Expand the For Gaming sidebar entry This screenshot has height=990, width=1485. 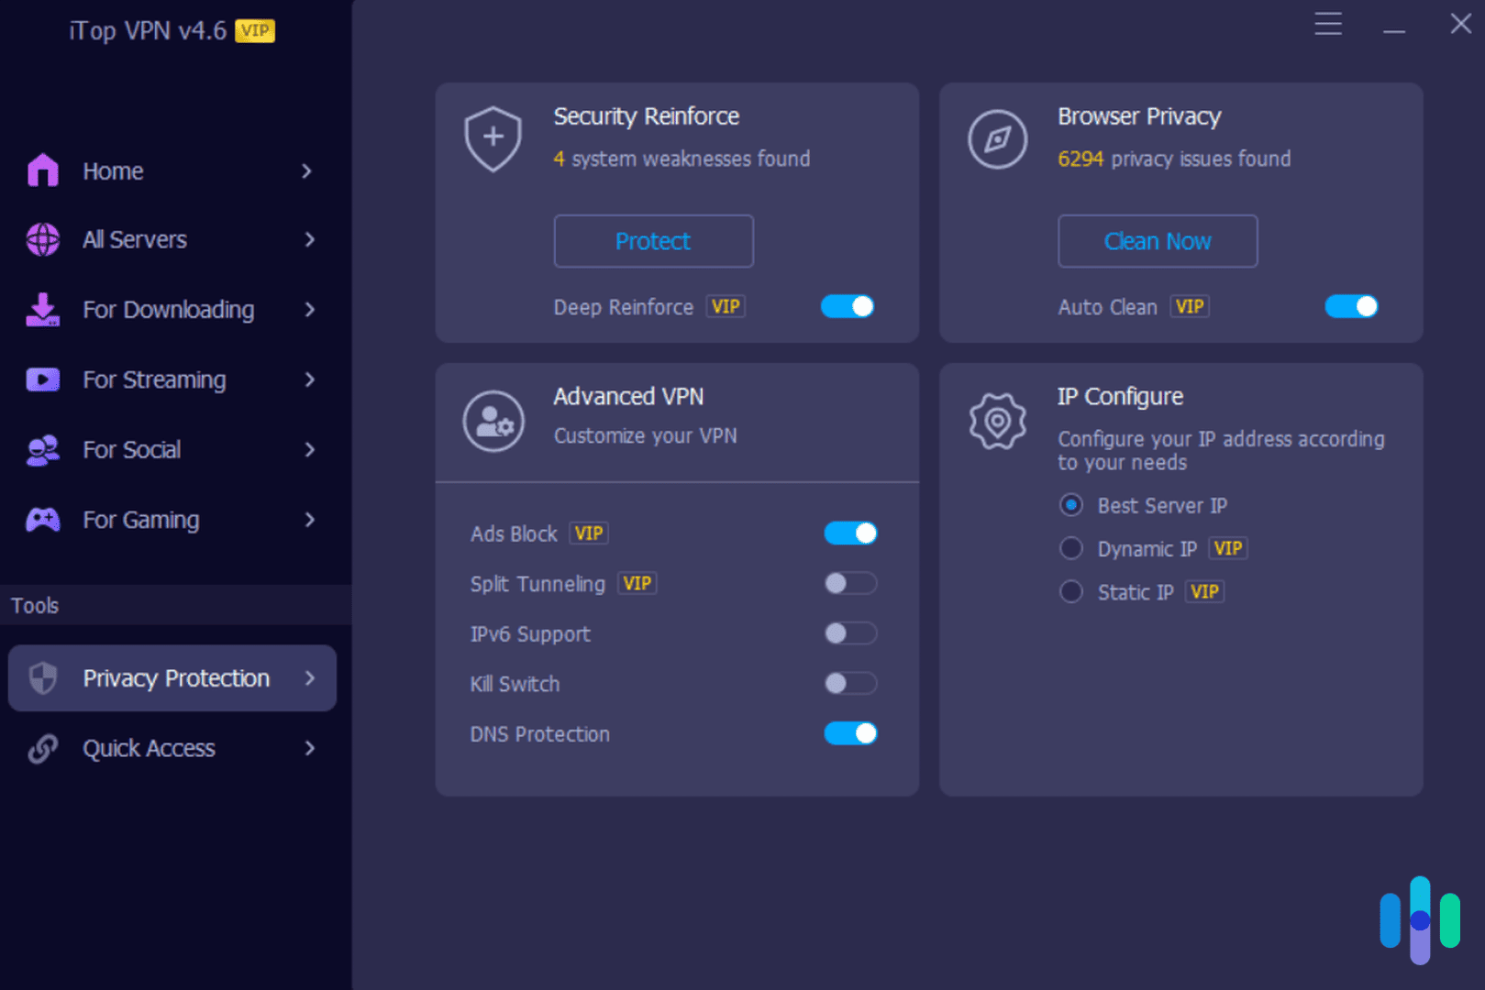309,520
